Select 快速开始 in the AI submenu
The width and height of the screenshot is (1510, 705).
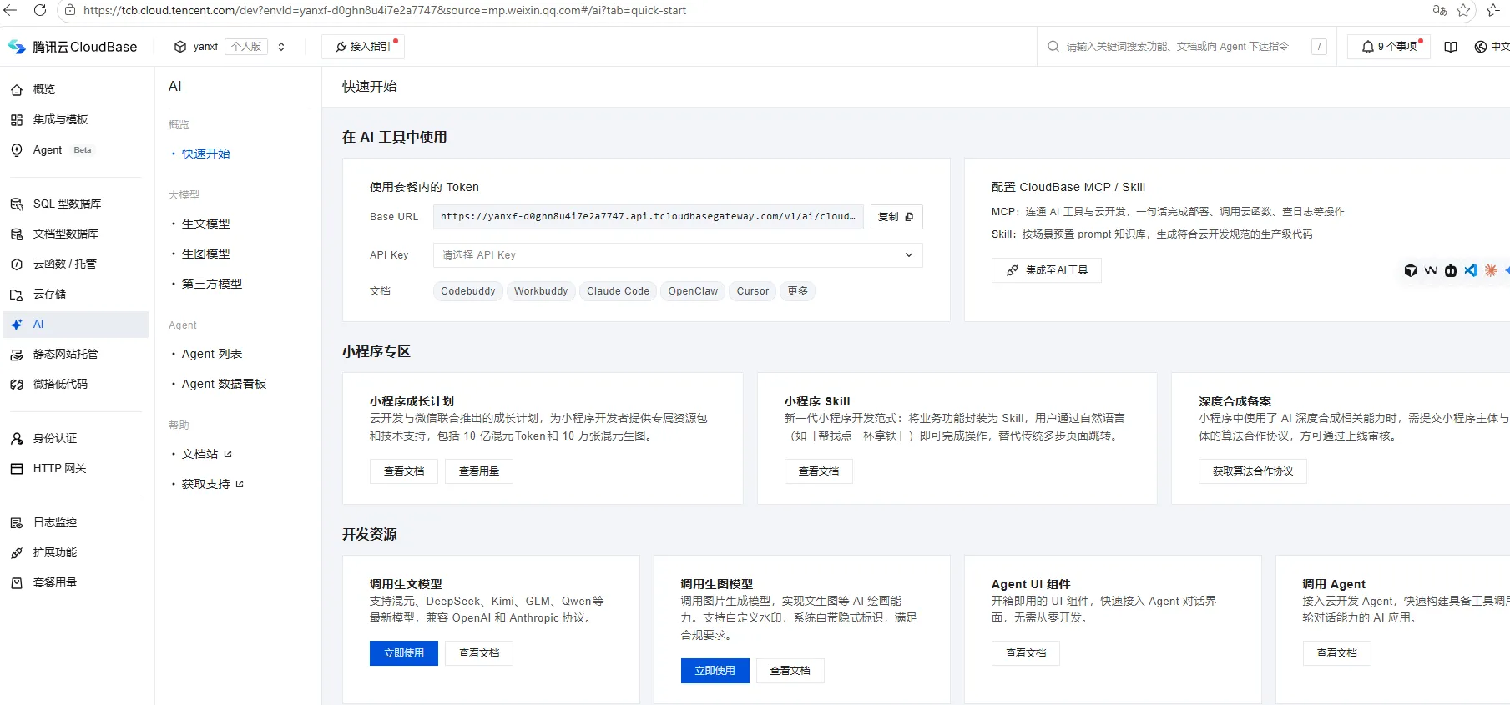pyautogui.click(x=206, y=154)
